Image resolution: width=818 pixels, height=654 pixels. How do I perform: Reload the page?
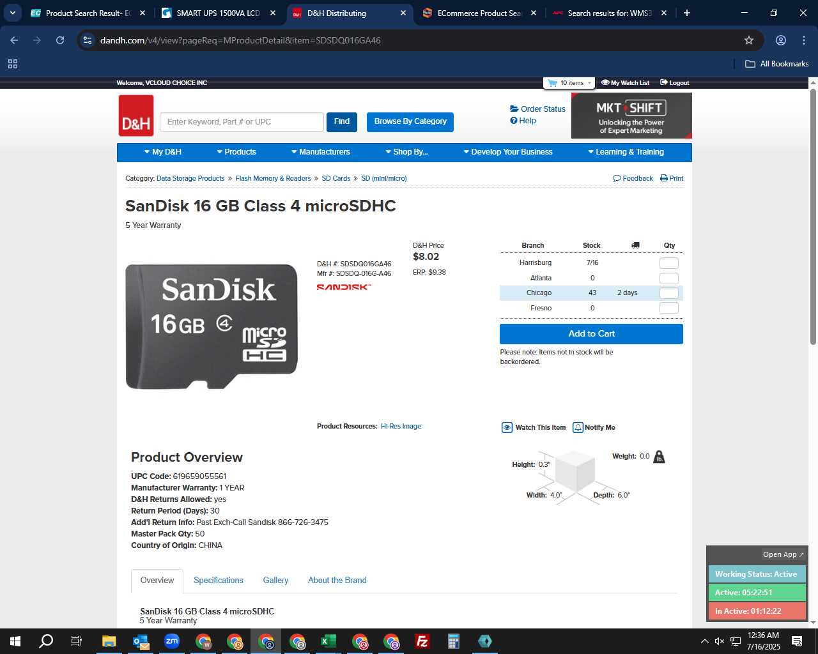click(60, 40)
